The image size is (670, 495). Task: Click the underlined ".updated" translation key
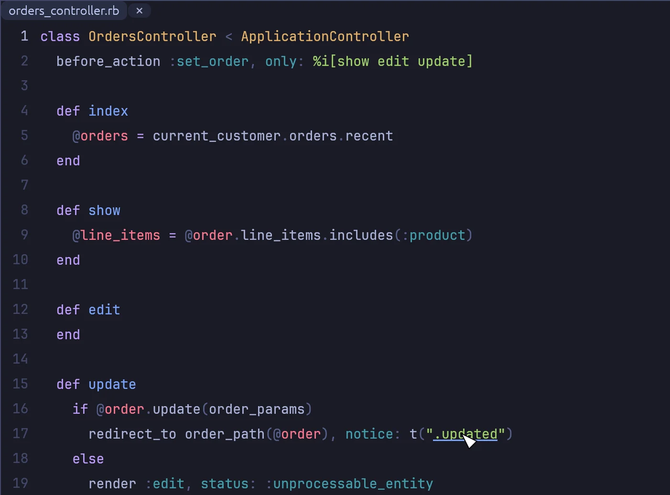(465, 434)
